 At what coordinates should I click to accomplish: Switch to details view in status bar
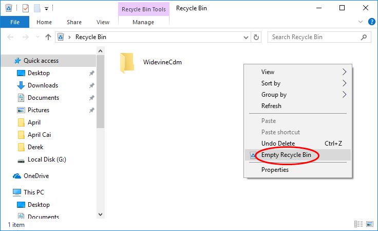(358, 224)
